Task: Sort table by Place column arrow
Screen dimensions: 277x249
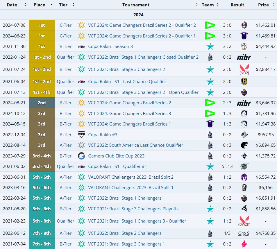Action: coord(51,5)
